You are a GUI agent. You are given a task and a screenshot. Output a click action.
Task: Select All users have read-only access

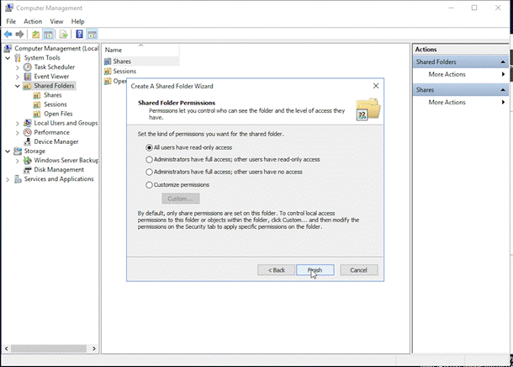click(189, 147)
